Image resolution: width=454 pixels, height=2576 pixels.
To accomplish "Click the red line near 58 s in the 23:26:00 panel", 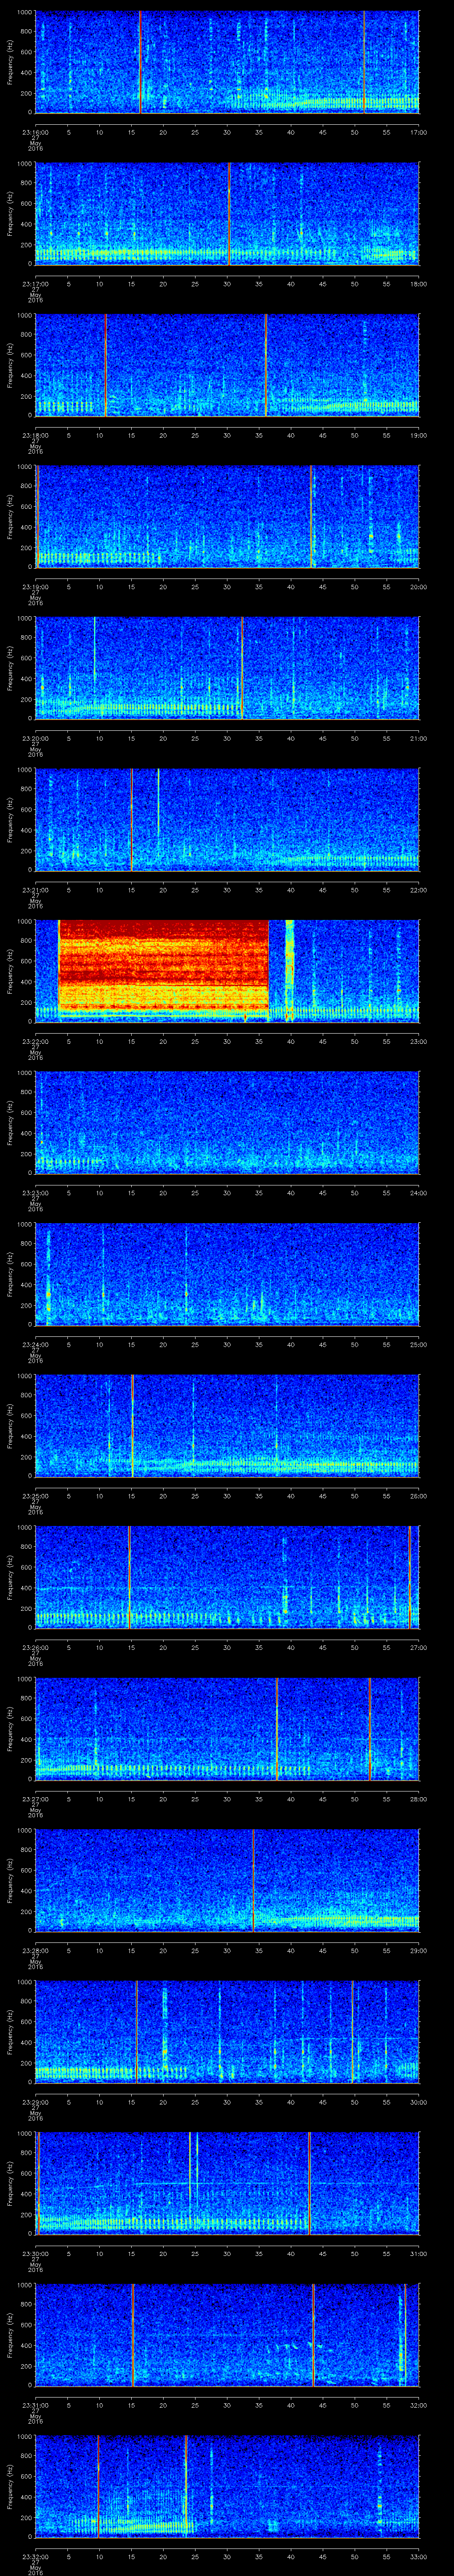I will (x=409, y=1576).
